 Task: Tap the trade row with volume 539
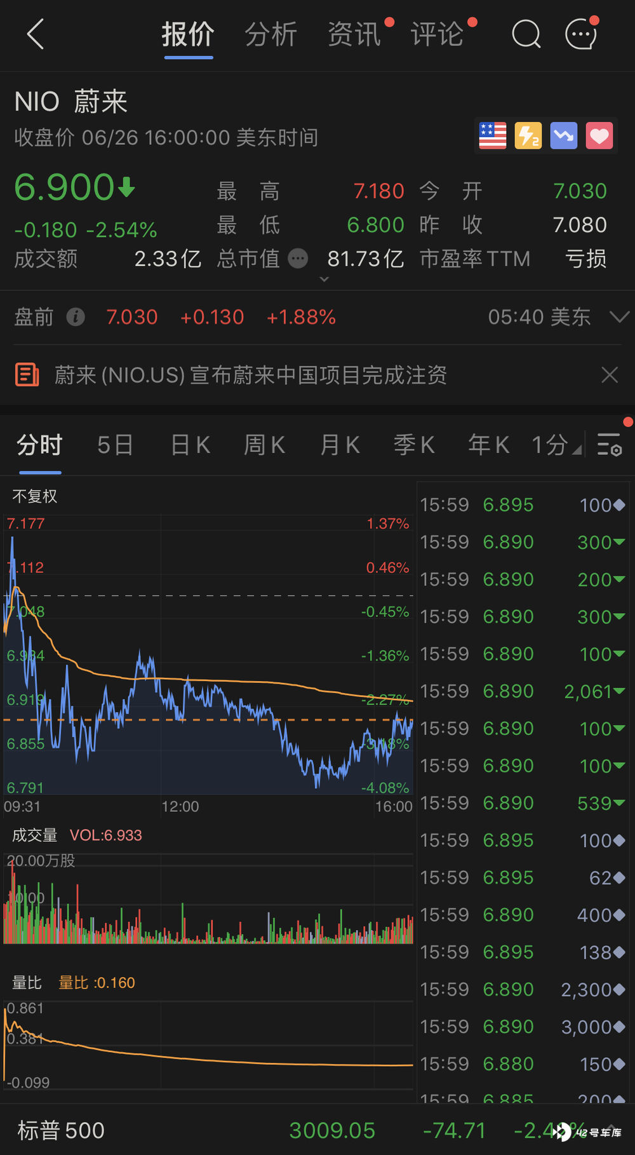(523, 803)
